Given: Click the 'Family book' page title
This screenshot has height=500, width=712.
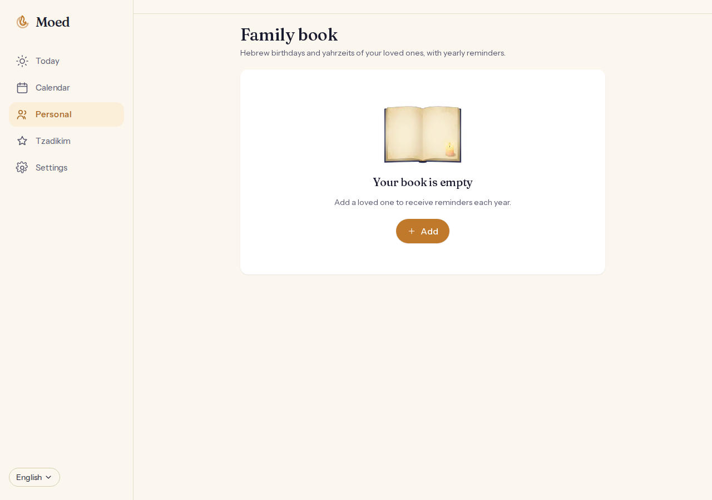Looking at the screenshot, I should tap(289, 35).
